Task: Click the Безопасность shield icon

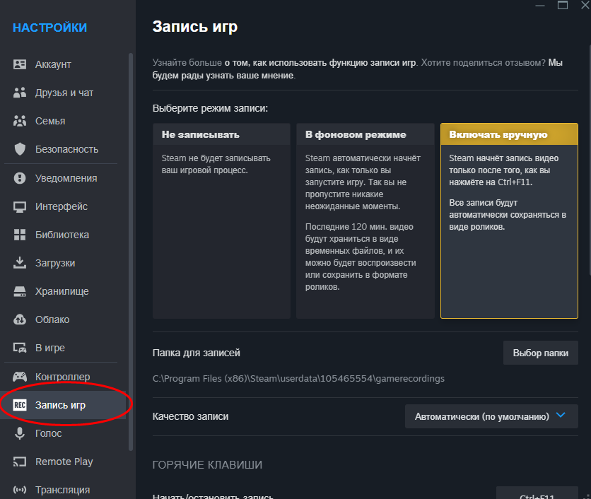Action: 19,148
